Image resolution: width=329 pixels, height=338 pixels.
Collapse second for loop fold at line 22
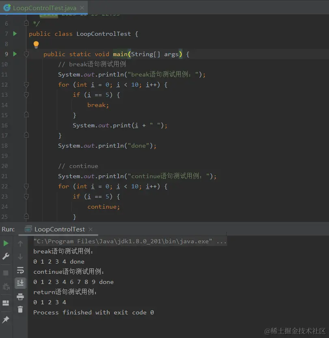click(x=26, y=186)
